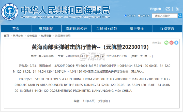Open the 航行安全 navigation tab
This screenshot has width=183, height=112.
[x=137, y=28]
